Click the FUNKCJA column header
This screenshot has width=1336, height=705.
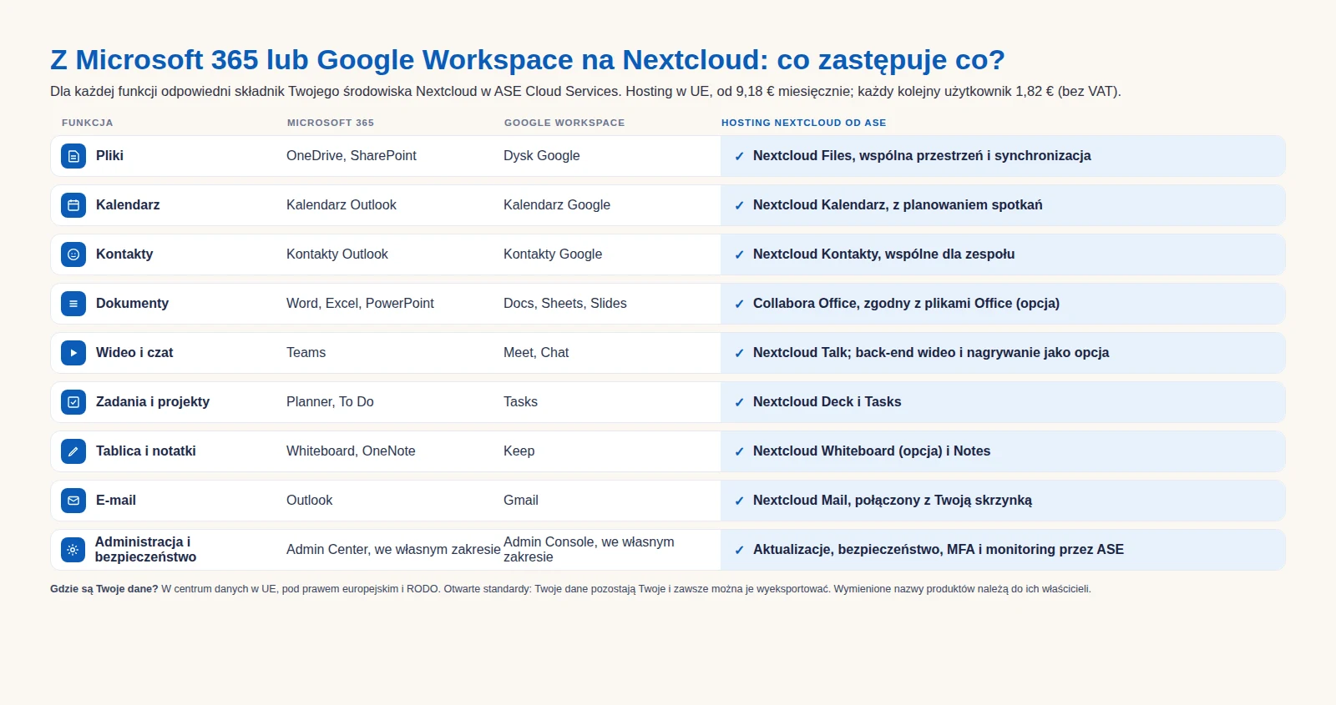click(x=88, y=123)
